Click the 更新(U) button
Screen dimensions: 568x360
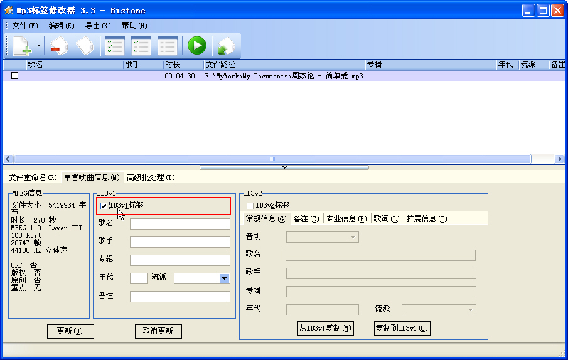(70, 331)
